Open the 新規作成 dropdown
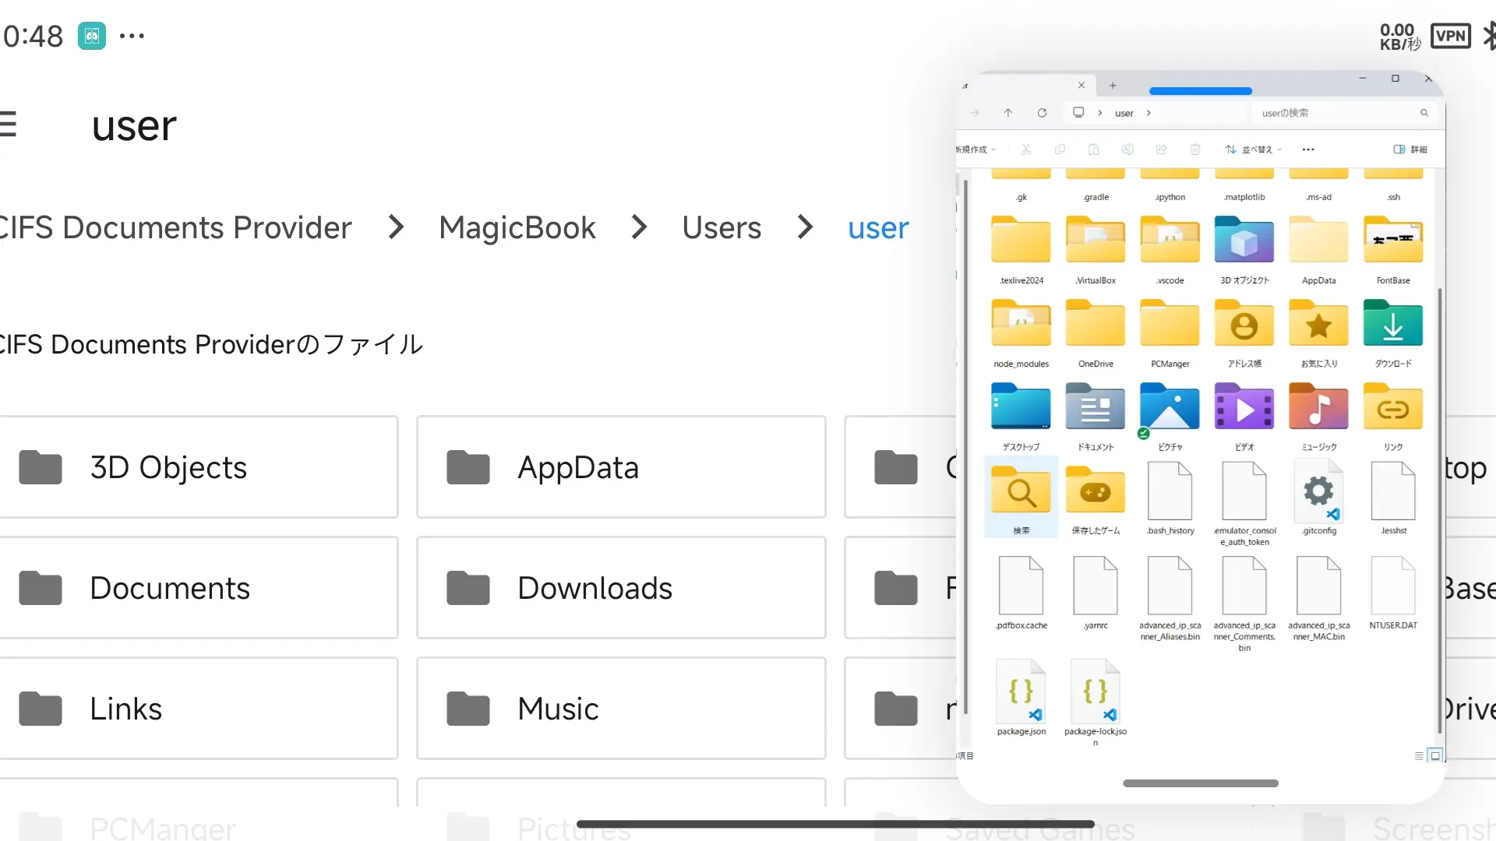The height and width of the screenshot is (841, 1496). point(976,150)
